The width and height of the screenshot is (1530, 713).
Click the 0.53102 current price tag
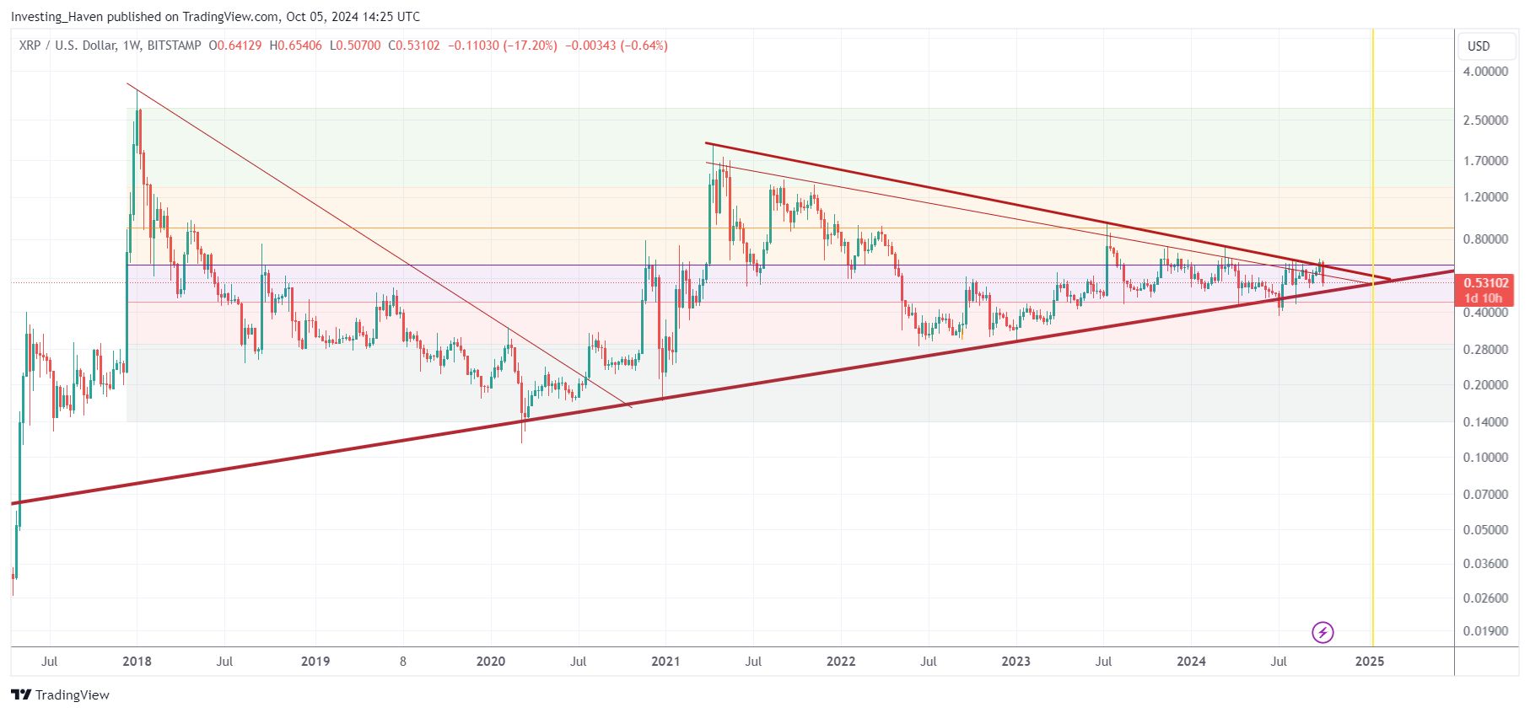1485,283
